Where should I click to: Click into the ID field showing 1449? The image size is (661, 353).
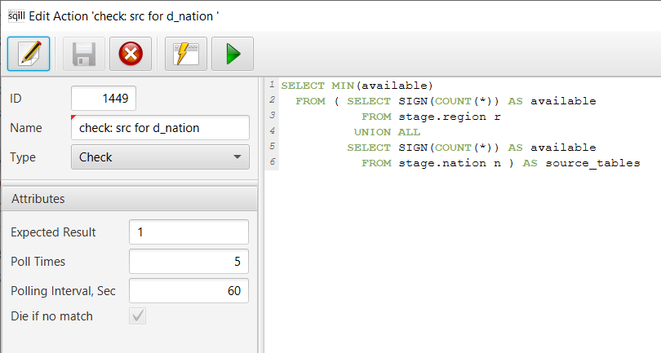coord(104,99)
